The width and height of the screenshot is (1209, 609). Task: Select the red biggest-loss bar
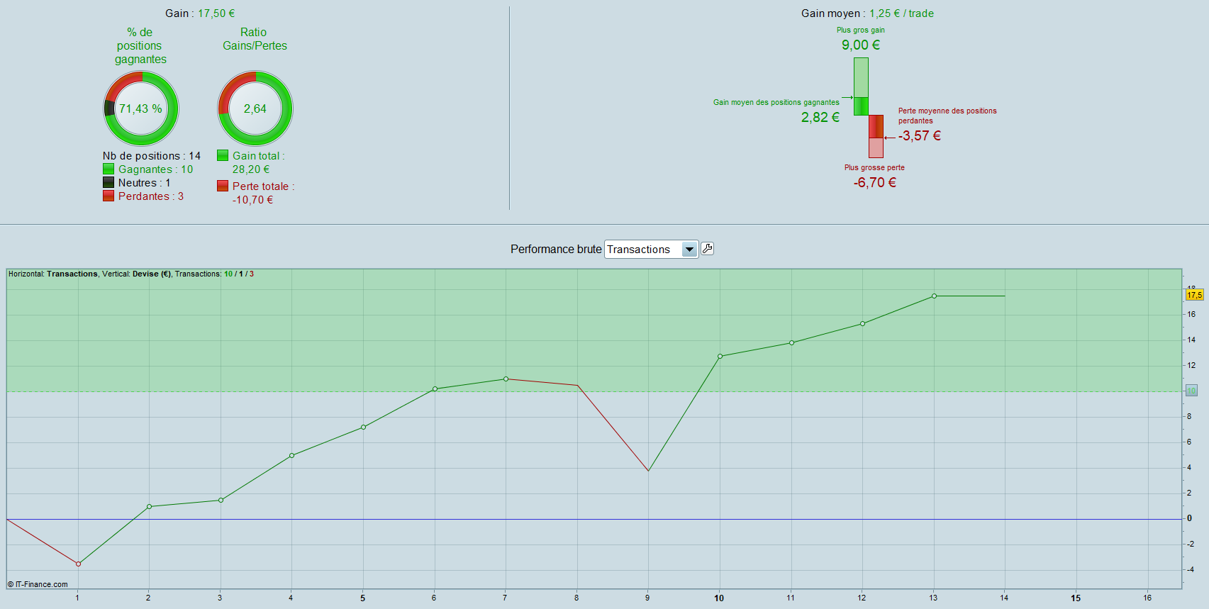tap(876, 136)
